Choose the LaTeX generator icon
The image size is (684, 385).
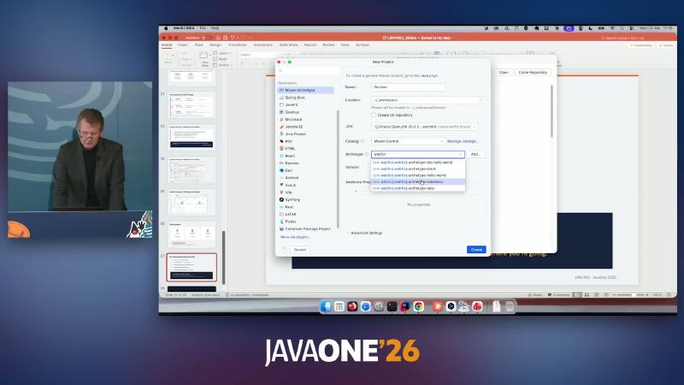pyautogui.click(x=281, y=215)
